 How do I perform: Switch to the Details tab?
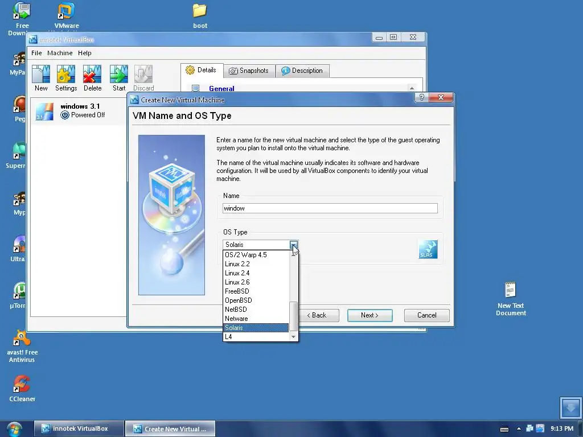click(202, 70)
